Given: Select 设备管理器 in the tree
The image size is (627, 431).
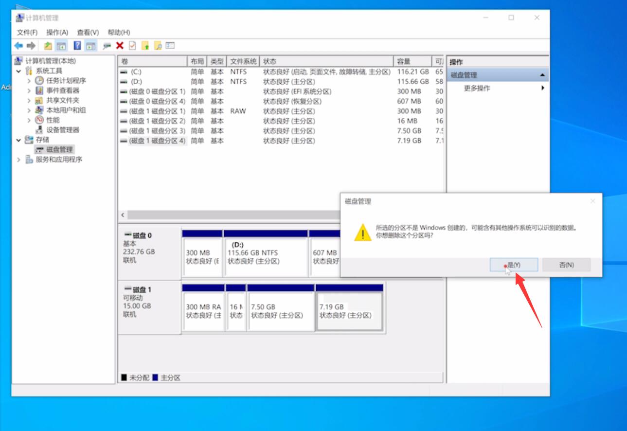Looking at the screenshot, I should 63,130.
